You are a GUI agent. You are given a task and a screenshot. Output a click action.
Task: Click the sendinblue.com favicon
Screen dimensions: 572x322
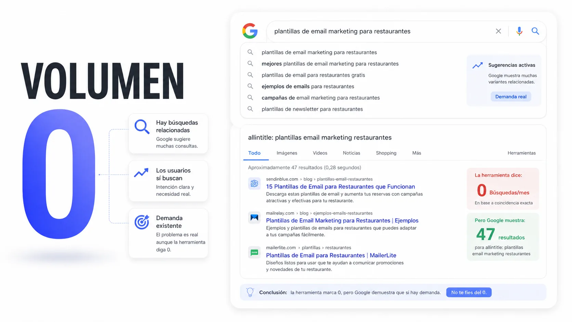click(x=254, y=183)
